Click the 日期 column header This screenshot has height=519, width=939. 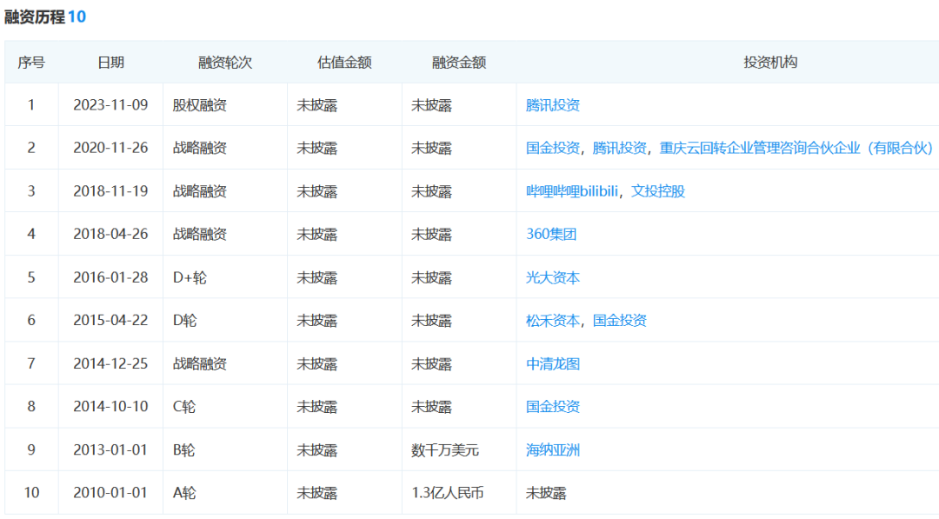point(110,63)
